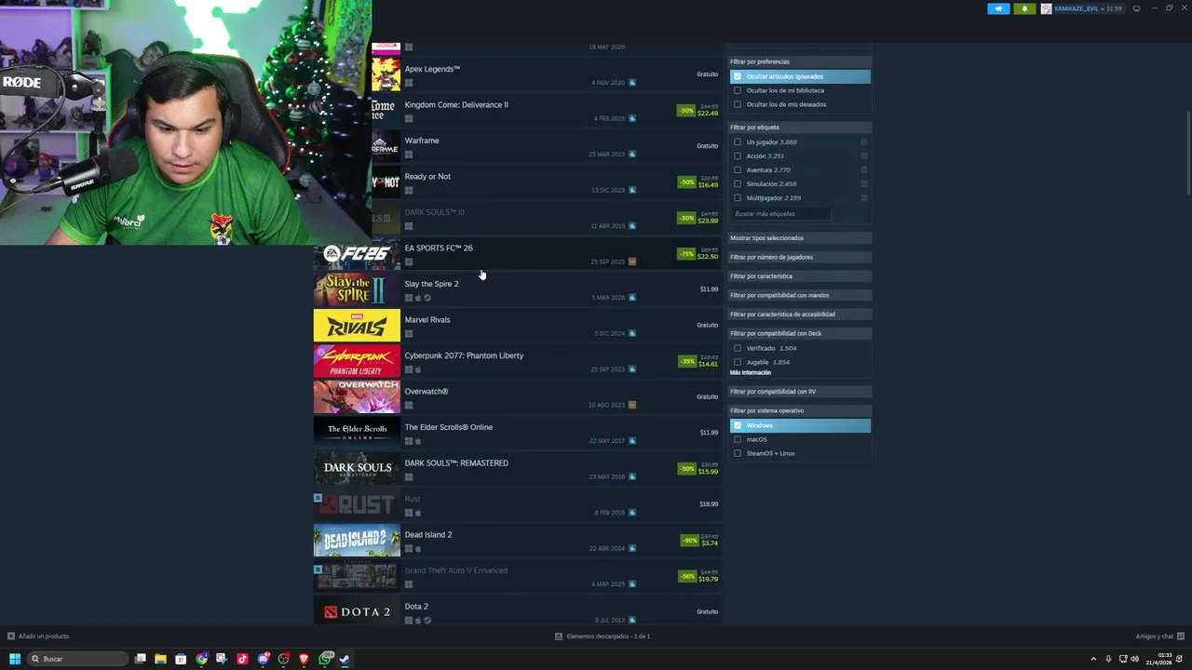Enable the Aventura tag filter

[x=738, y=170]
